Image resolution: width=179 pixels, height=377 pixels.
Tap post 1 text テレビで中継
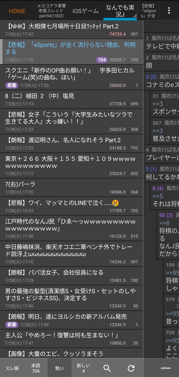[x=163, y=46]
